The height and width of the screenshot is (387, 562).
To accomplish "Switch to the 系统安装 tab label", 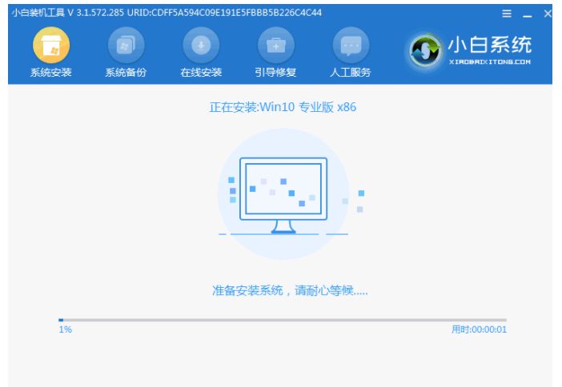I will click(x=50, y=73).
